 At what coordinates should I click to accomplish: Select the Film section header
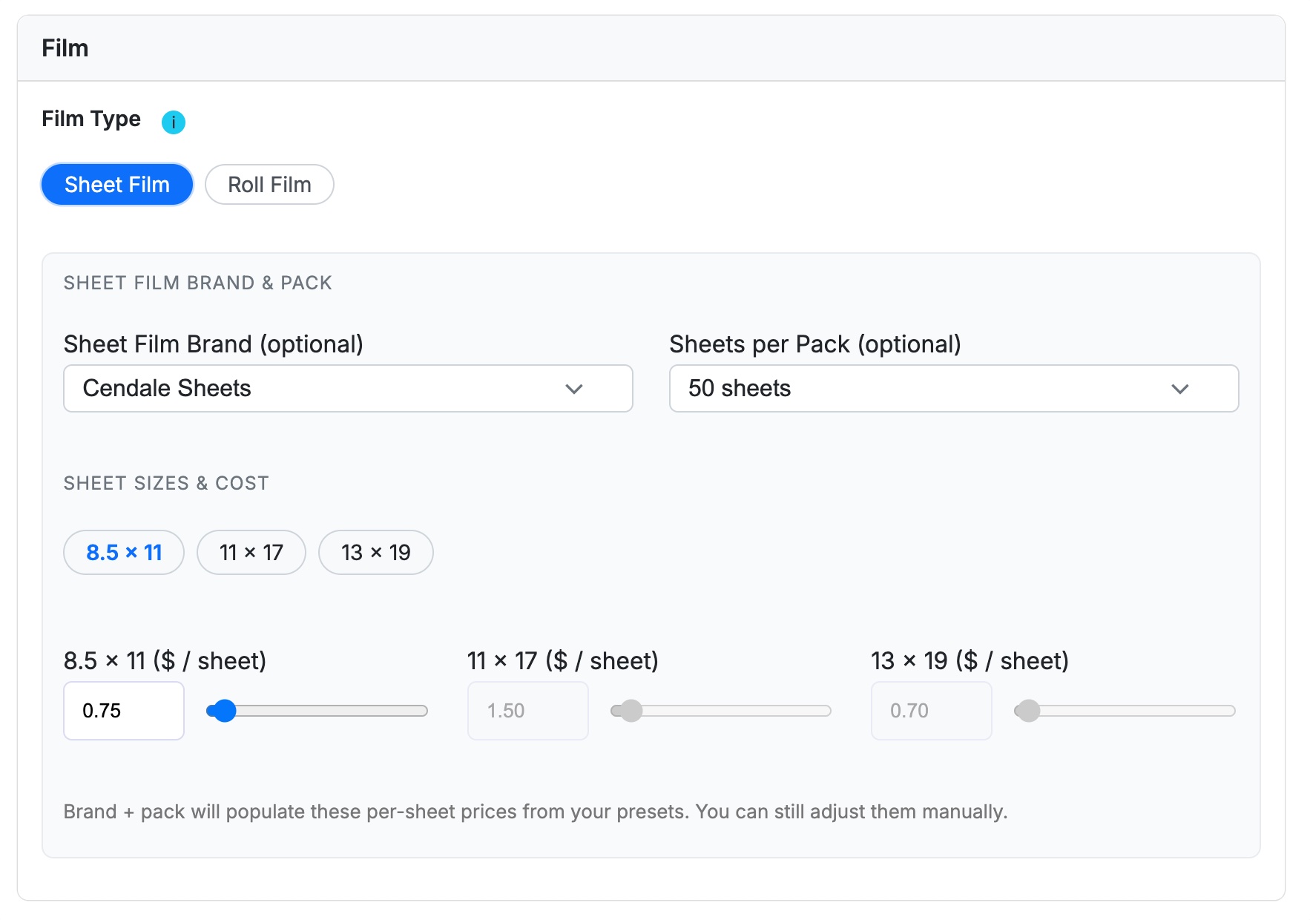(x=65, y=47)
